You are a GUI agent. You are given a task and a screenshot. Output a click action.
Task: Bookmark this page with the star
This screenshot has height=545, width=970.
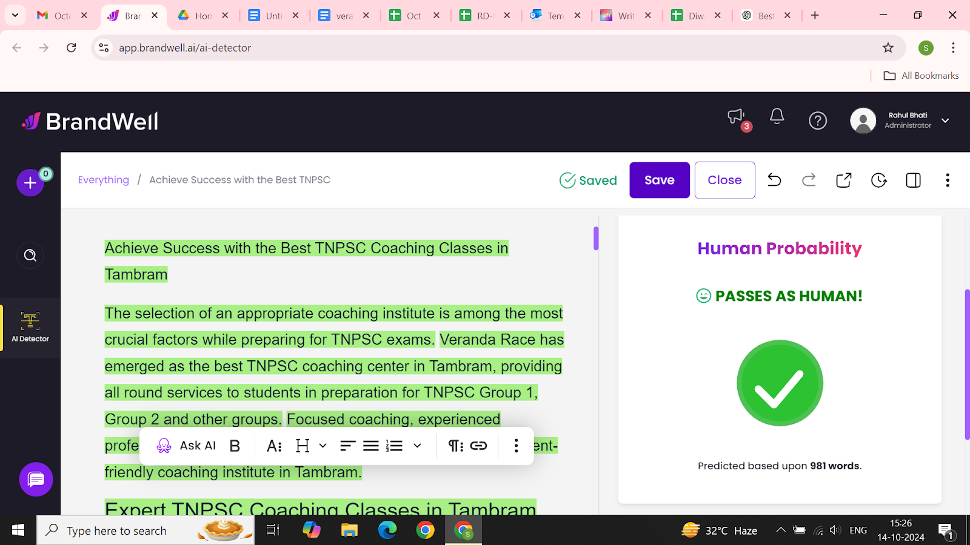(888, 48)
